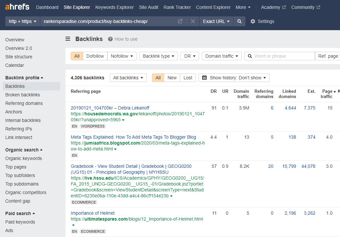Click linked domains value 15,799

point(289,166)
